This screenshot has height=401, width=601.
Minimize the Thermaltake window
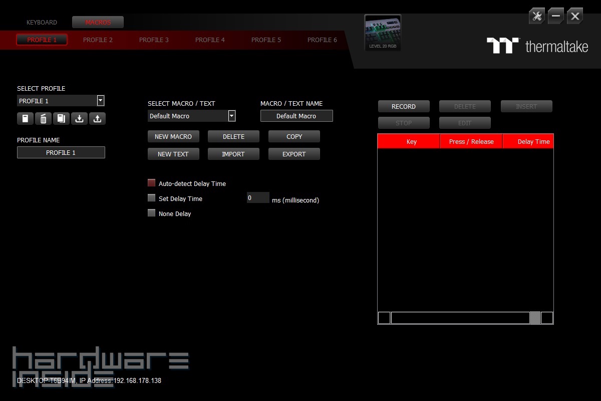556,16
